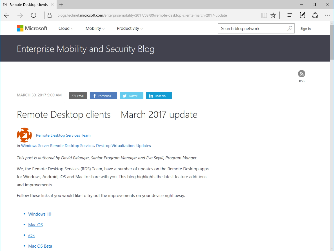This screenshot has height=251, width=334.
Task: Select the Remote Desktop clients browser tab
Action: tap(28, 4)
